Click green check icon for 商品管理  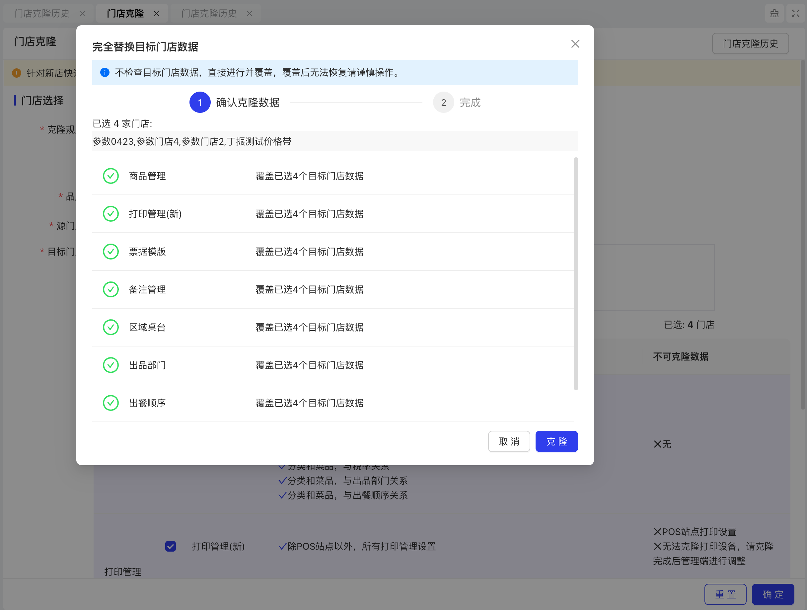click(110, 176)
